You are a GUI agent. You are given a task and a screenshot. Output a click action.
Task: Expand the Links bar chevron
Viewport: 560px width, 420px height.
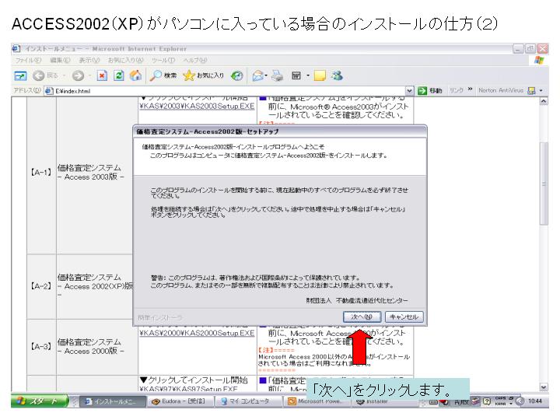pyautogui.click(x=470, y=89)
